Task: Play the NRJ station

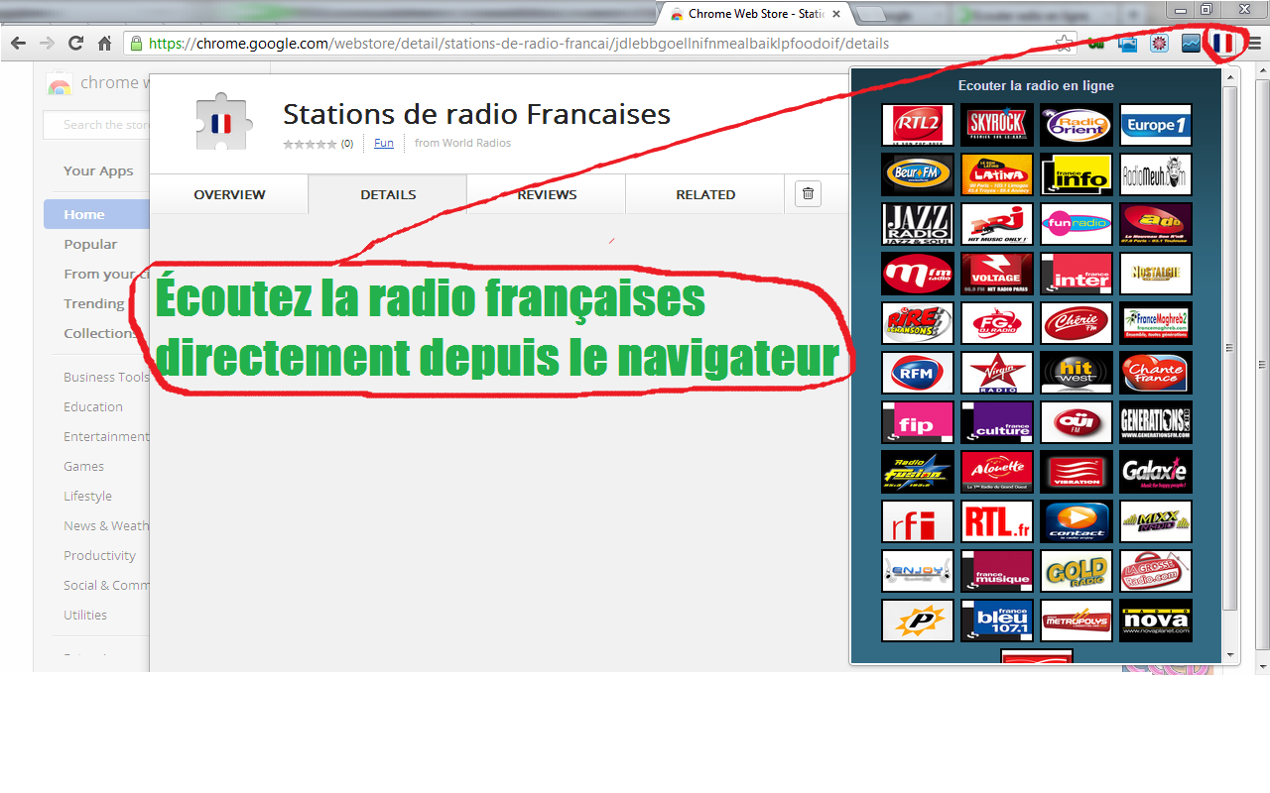Action: point(997,224)
